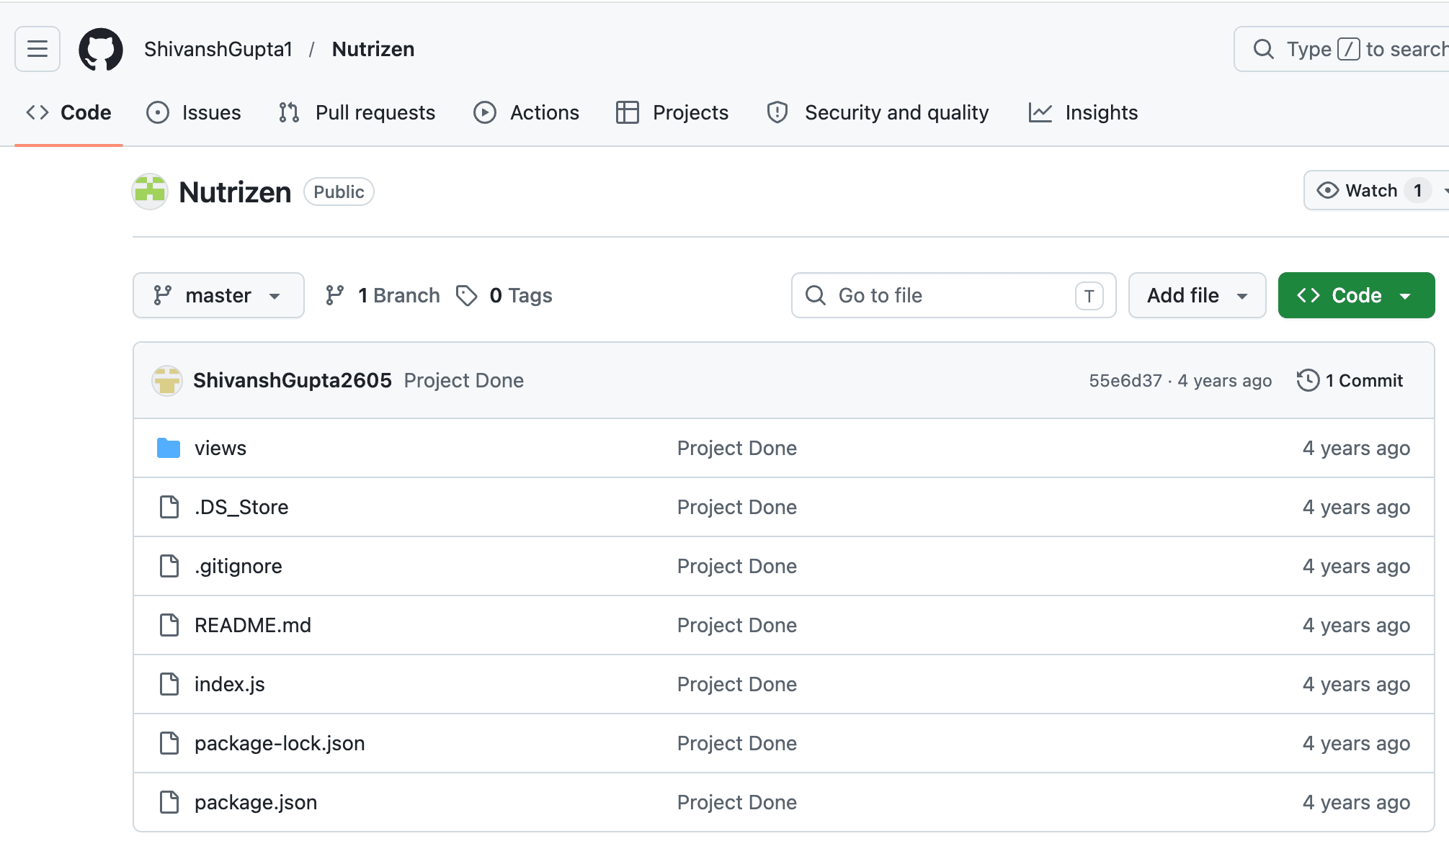Open the views folder
1449x841 pixels.
220,448
